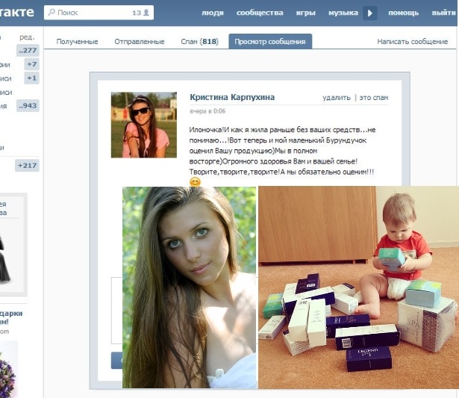The width and height of the screenshot is (459, 398).
Task: Open sender name Кристина Карпухина
Action: (x=232, y=97)
